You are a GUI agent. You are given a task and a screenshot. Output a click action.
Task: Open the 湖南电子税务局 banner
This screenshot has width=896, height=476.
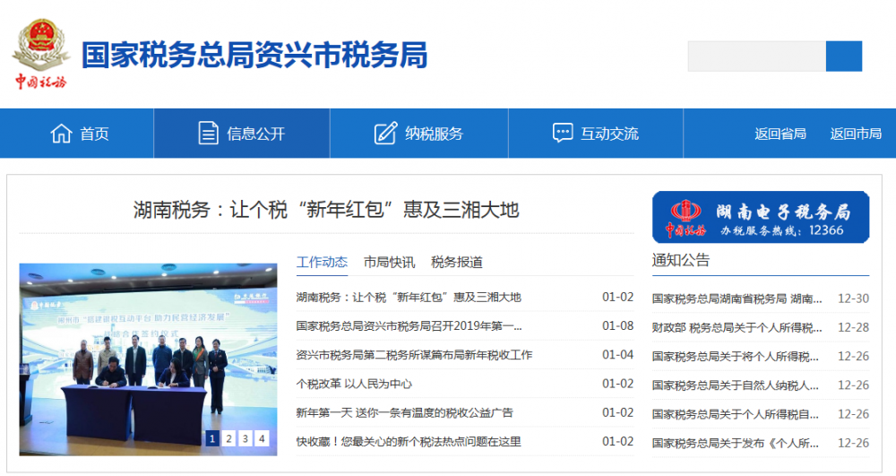click(761, 217)
